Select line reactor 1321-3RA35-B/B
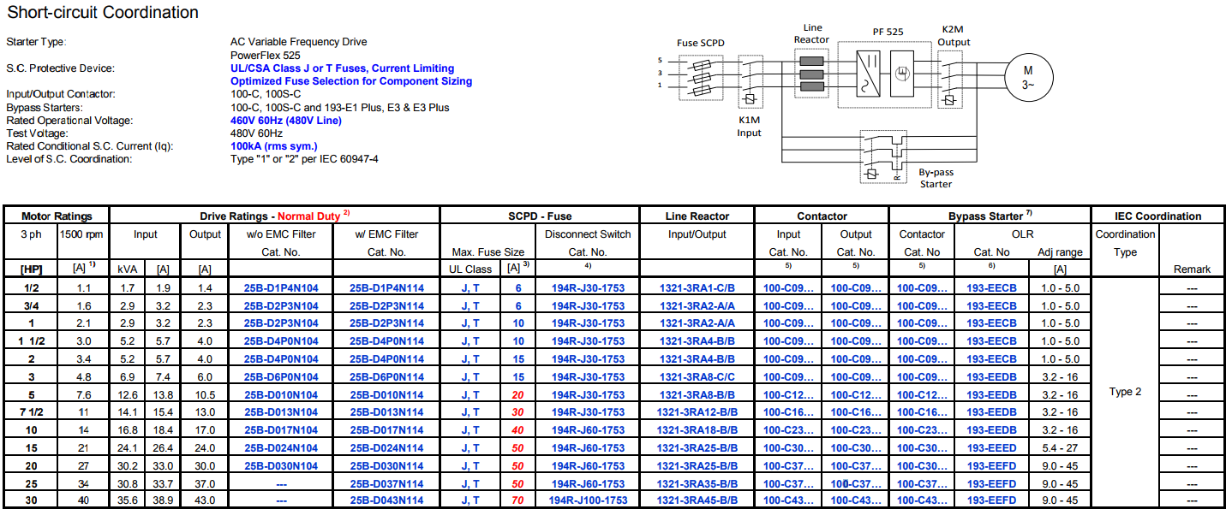The width and height of the screenshot is (1226, 509). tap(697, 483)
